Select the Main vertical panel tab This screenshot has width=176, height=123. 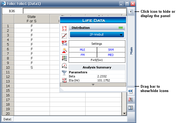pyautogui.click(x=131, y=50)
